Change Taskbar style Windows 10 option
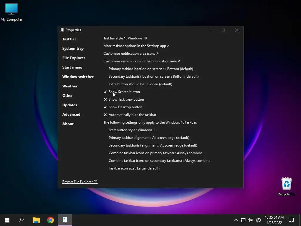Image resolution: width=301 pixels, height=226 pixels. tap(125, 38)
